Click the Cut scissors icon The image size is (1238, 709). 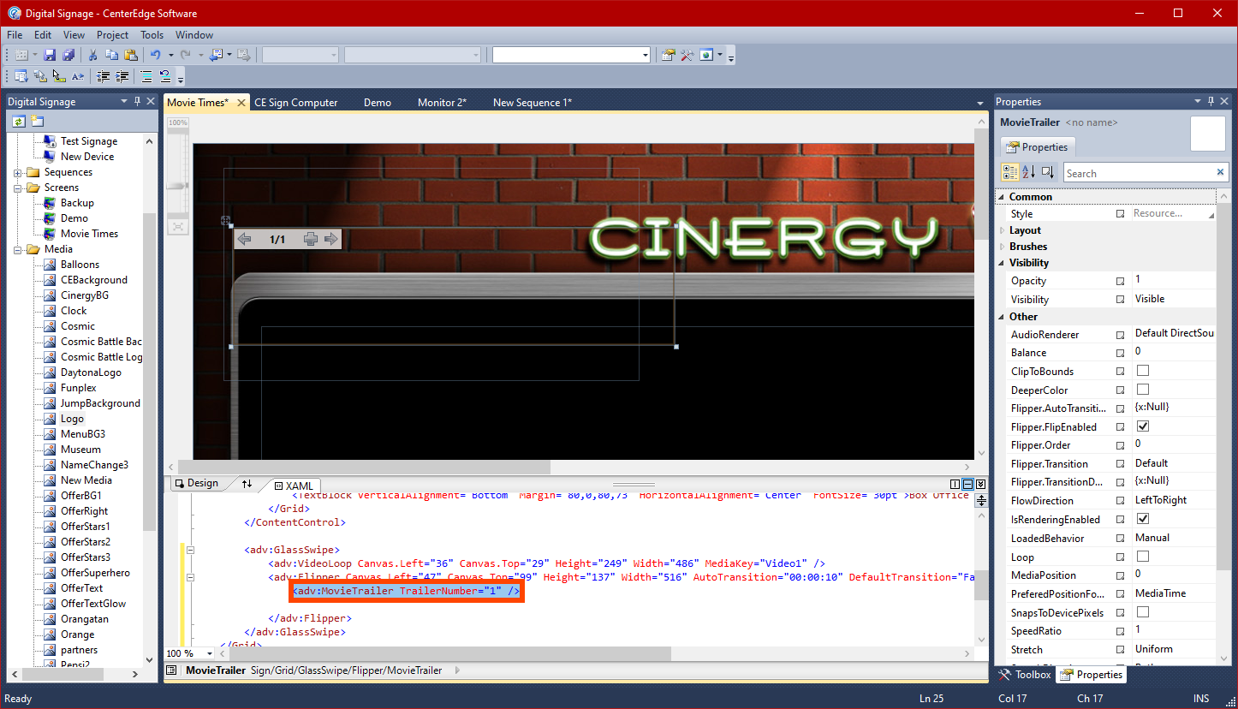[x=92, y=55]
